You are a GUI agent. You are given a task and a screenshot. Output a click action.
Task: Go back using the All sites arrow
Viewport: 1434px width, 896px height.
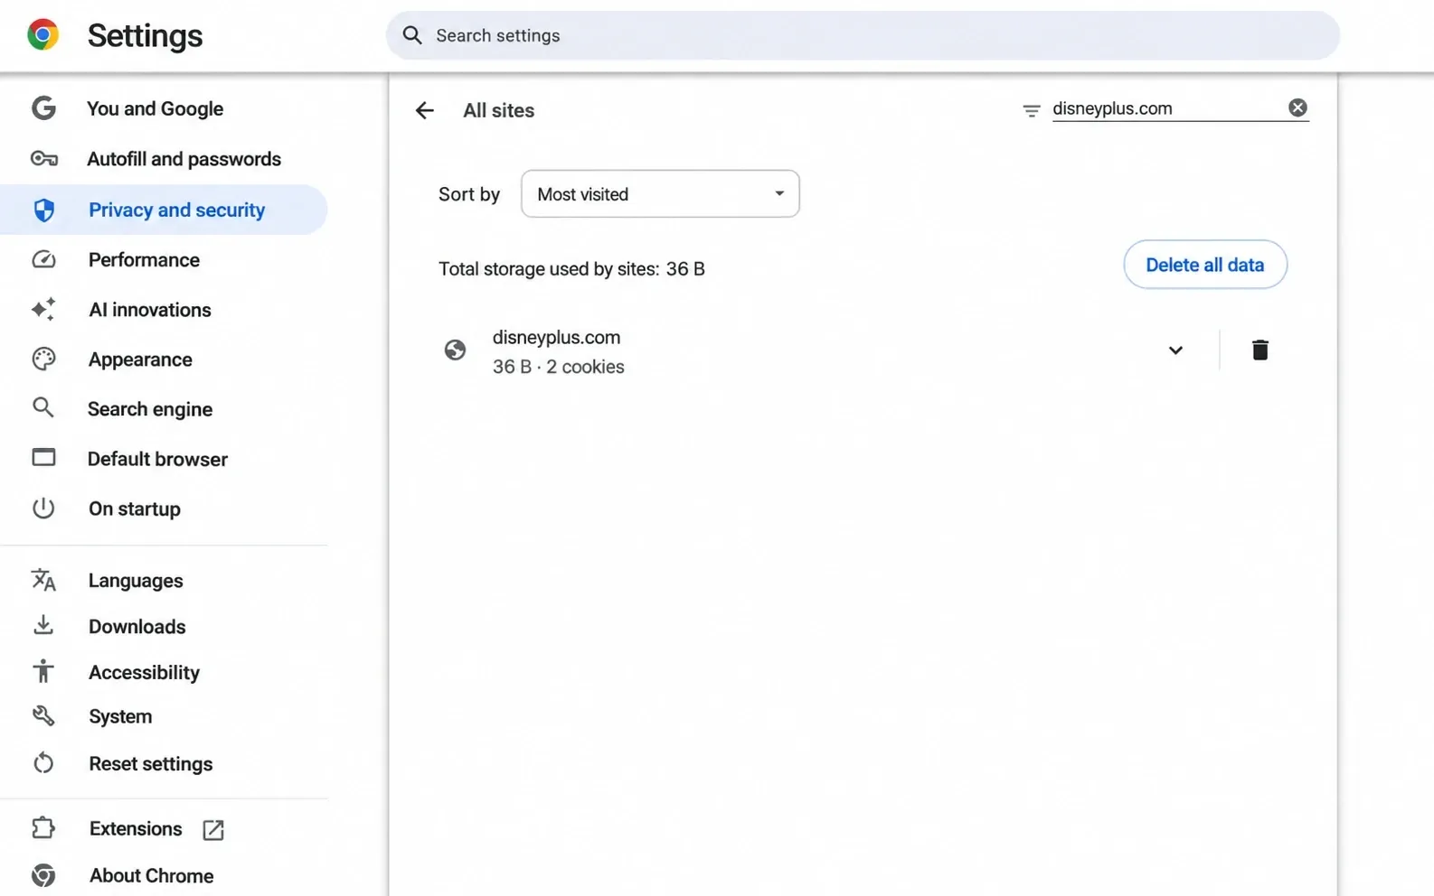[424, 110]
